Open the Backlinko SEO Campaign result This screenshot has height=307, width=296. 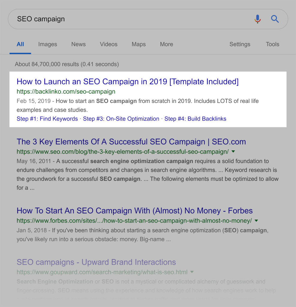coord(127,81)
